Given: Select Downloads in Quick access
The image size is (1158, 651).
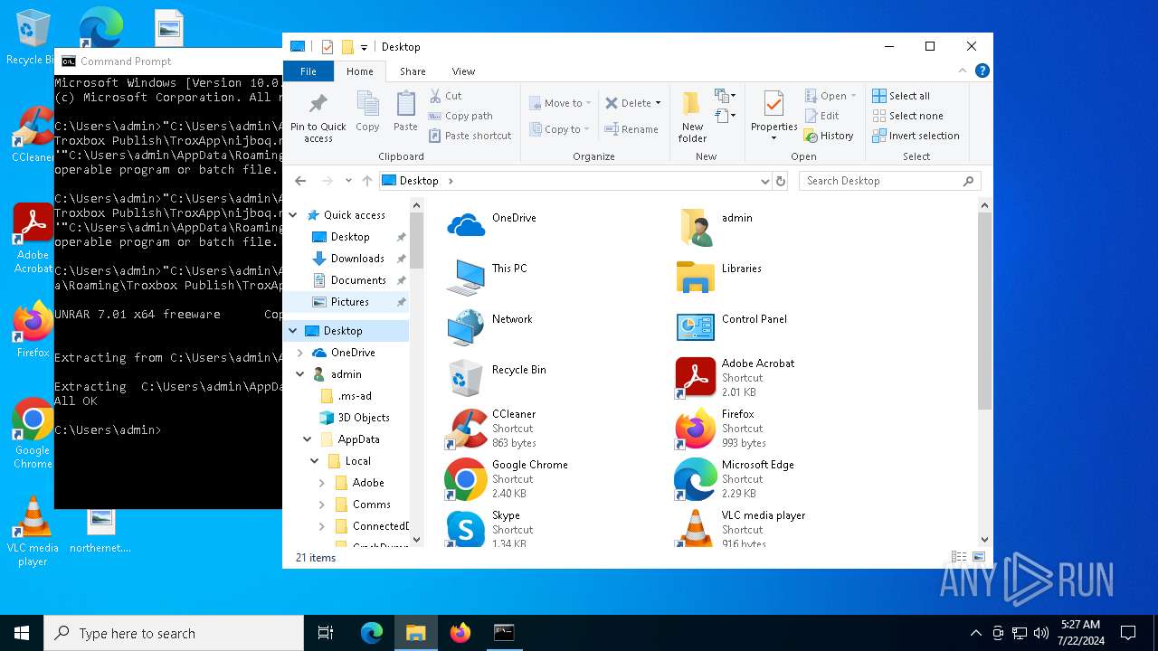Looking at the screenshot, I should click(x=357, y=259).
